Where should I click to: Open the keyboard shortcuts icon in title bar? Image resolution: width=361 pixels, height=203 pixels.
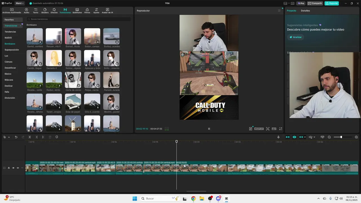point(292,3)
